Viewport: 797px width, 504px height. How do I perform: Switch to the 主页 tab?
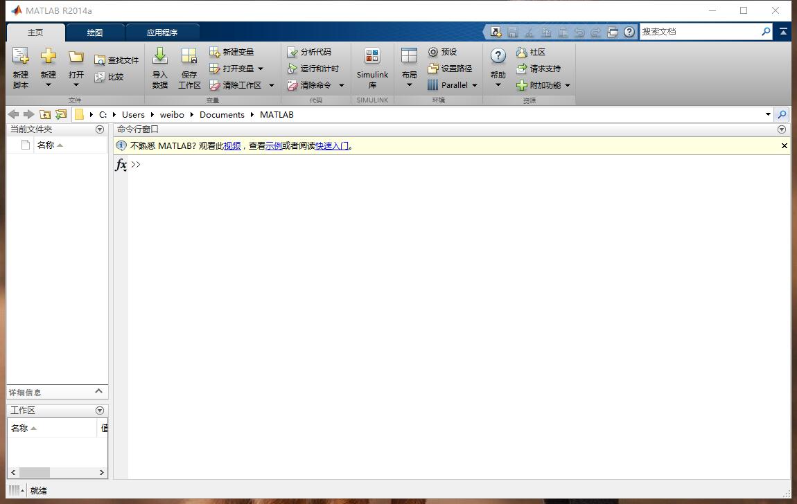[x=35, y=33]
